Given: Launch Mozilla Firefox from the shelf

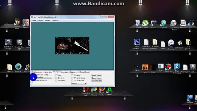Looking at the screenshot, I should coord(102,92).
